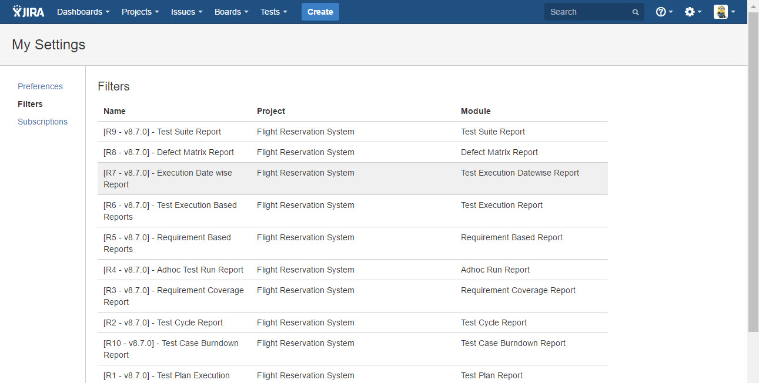Image resolution: width=759 pixels, height=383 pixels.
Task: Open the Tests menu
Action: [x=274, y=12]
